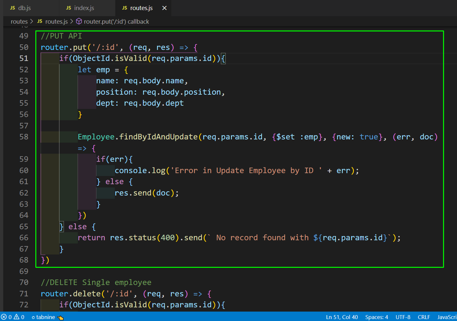Click the JS file icon in breadcrumb

[x=40, y=21]
